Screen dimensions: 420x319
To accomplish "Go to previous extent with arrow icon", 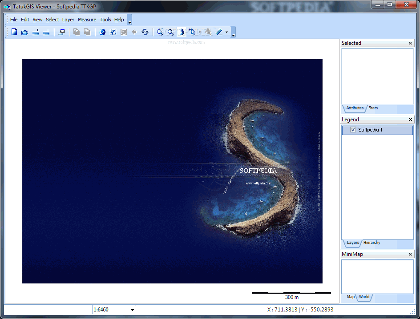I will coord(134,32).
